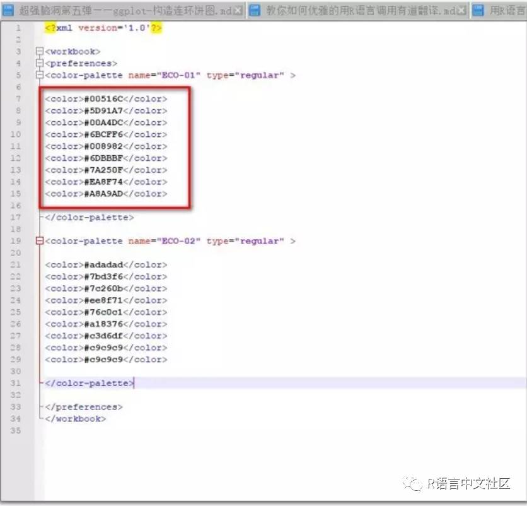Click the file icon on 有道翻译 tab
The image size is (527, 506).
coord(255,11)
